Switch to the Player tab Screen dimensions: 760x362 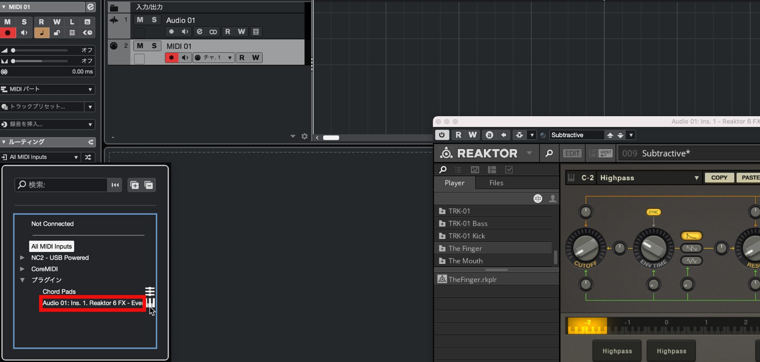[x=455, y=183]
